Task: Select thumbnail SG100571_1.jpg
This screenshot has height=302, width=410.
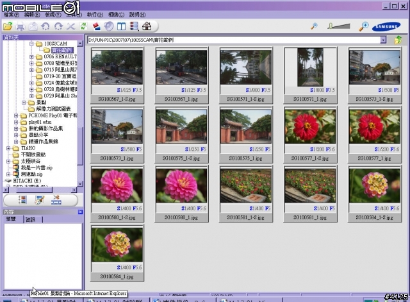Action: click(310, 76)
